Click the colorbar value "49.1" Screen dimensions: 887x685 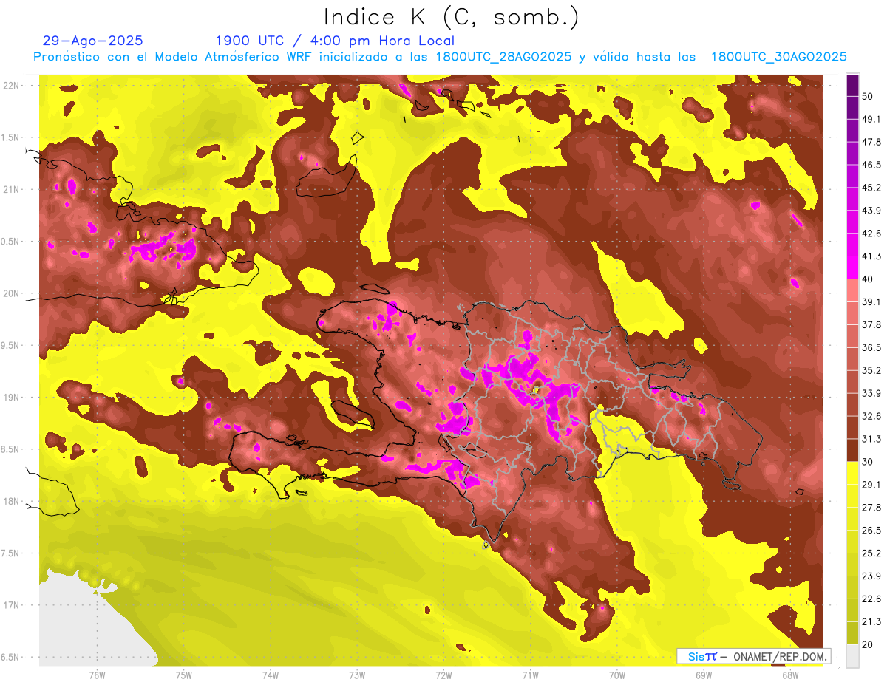click(871, 119)
